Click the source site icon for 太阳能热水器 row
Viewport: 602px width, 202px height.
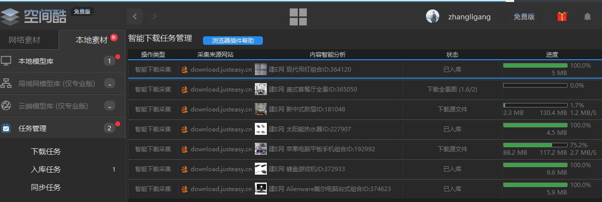pyautogui.click(x=185, y=129)
